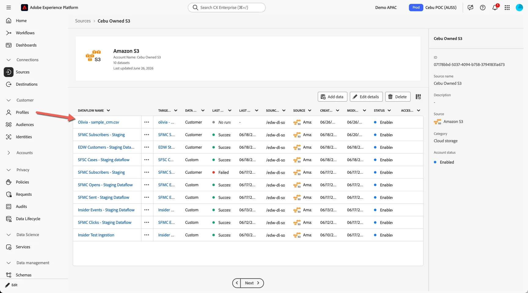Collapse the Privacy section
528x293 pixels.
tap(9, 170)
